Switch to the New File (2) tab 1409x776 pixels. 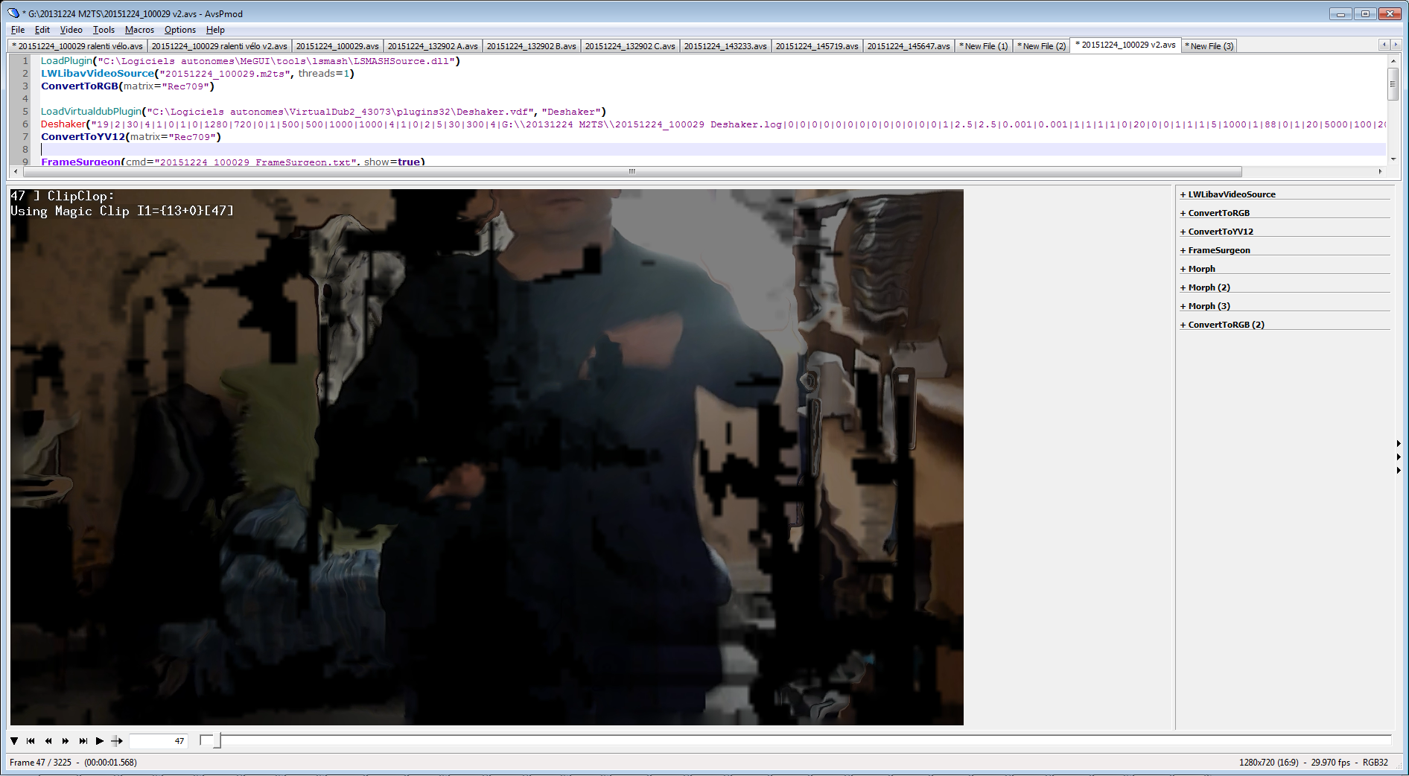point(1041,46)
